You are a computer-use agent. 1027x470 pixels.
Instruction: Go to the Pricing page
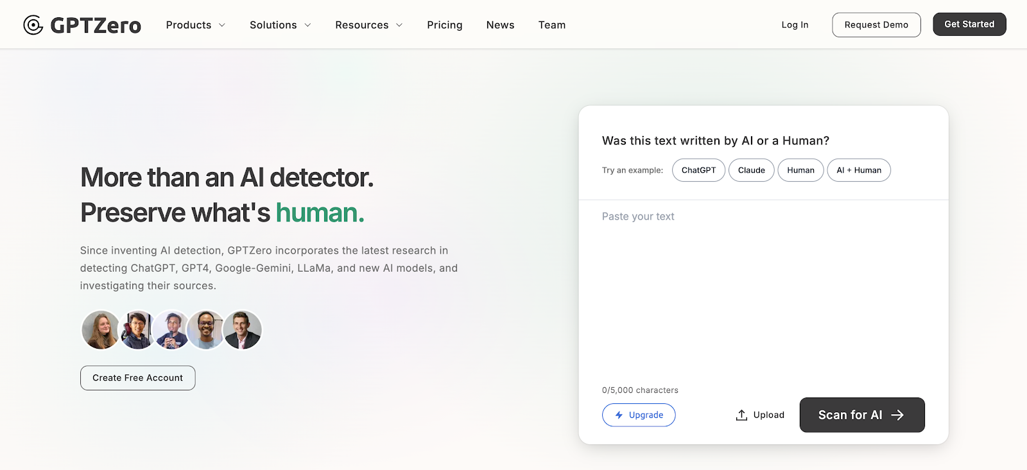(445, 25)
